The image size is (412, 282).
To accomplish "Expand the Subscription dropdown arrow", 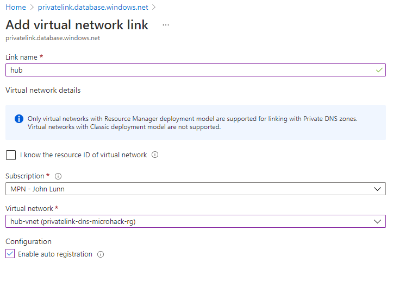I will click(377, 189).
